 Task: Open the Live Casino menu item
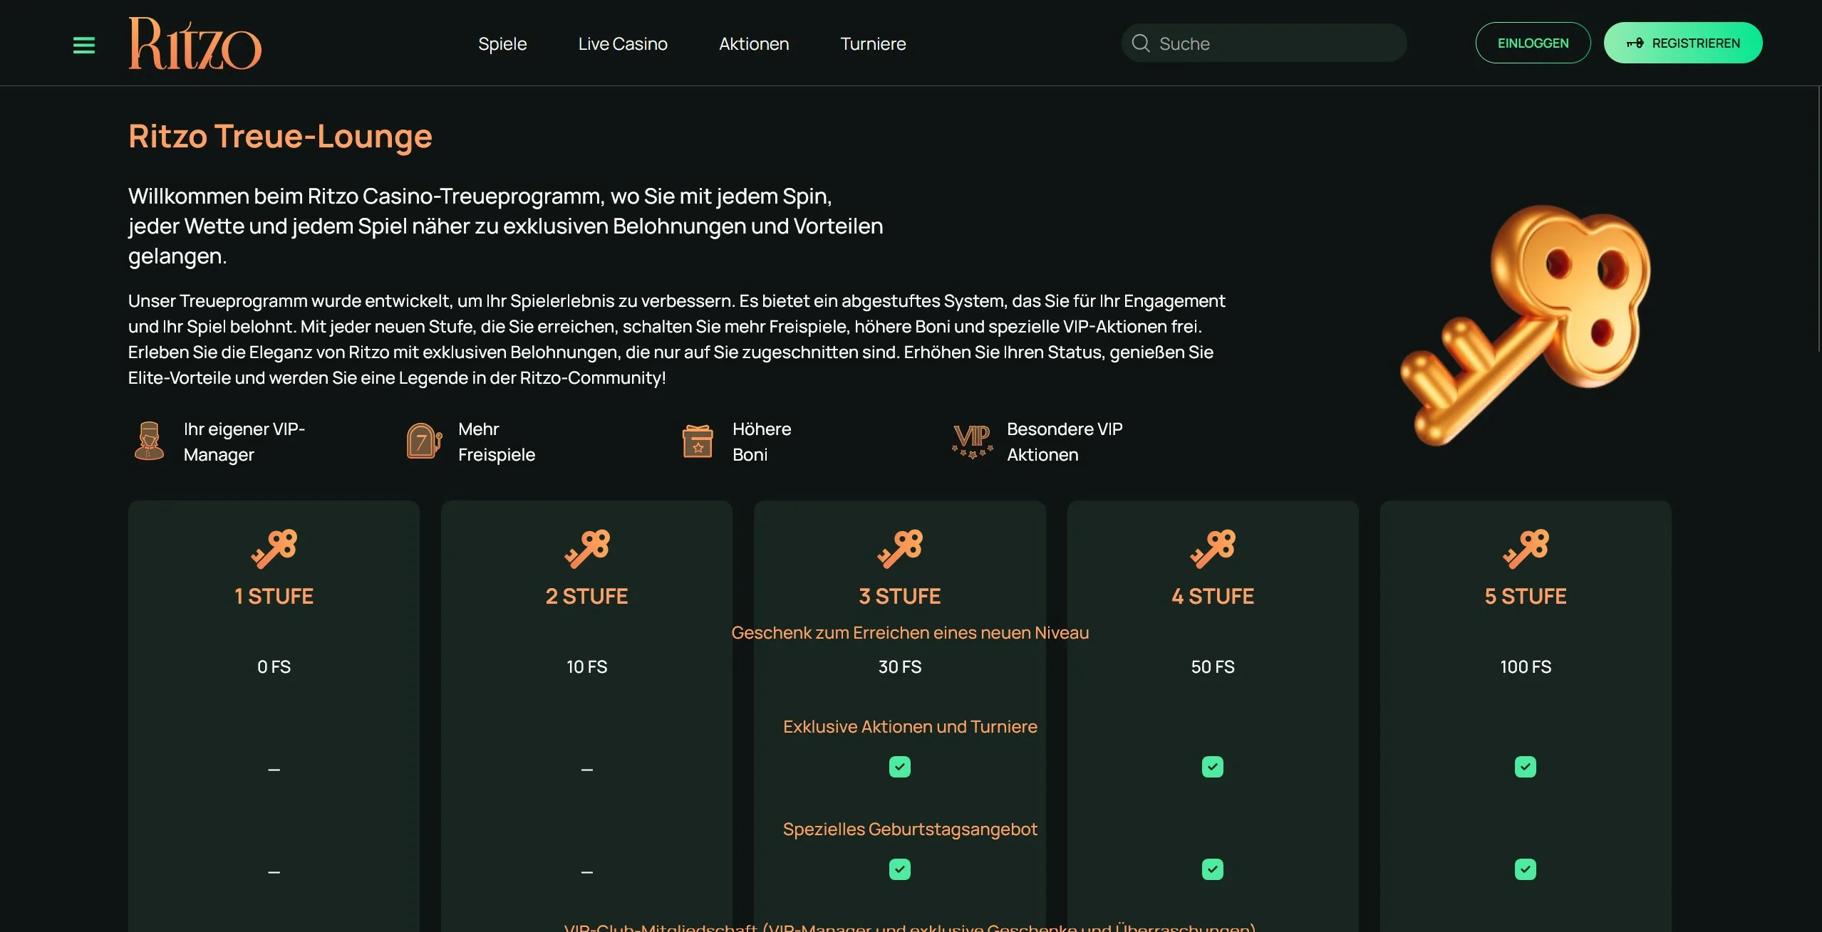[623, 44]
